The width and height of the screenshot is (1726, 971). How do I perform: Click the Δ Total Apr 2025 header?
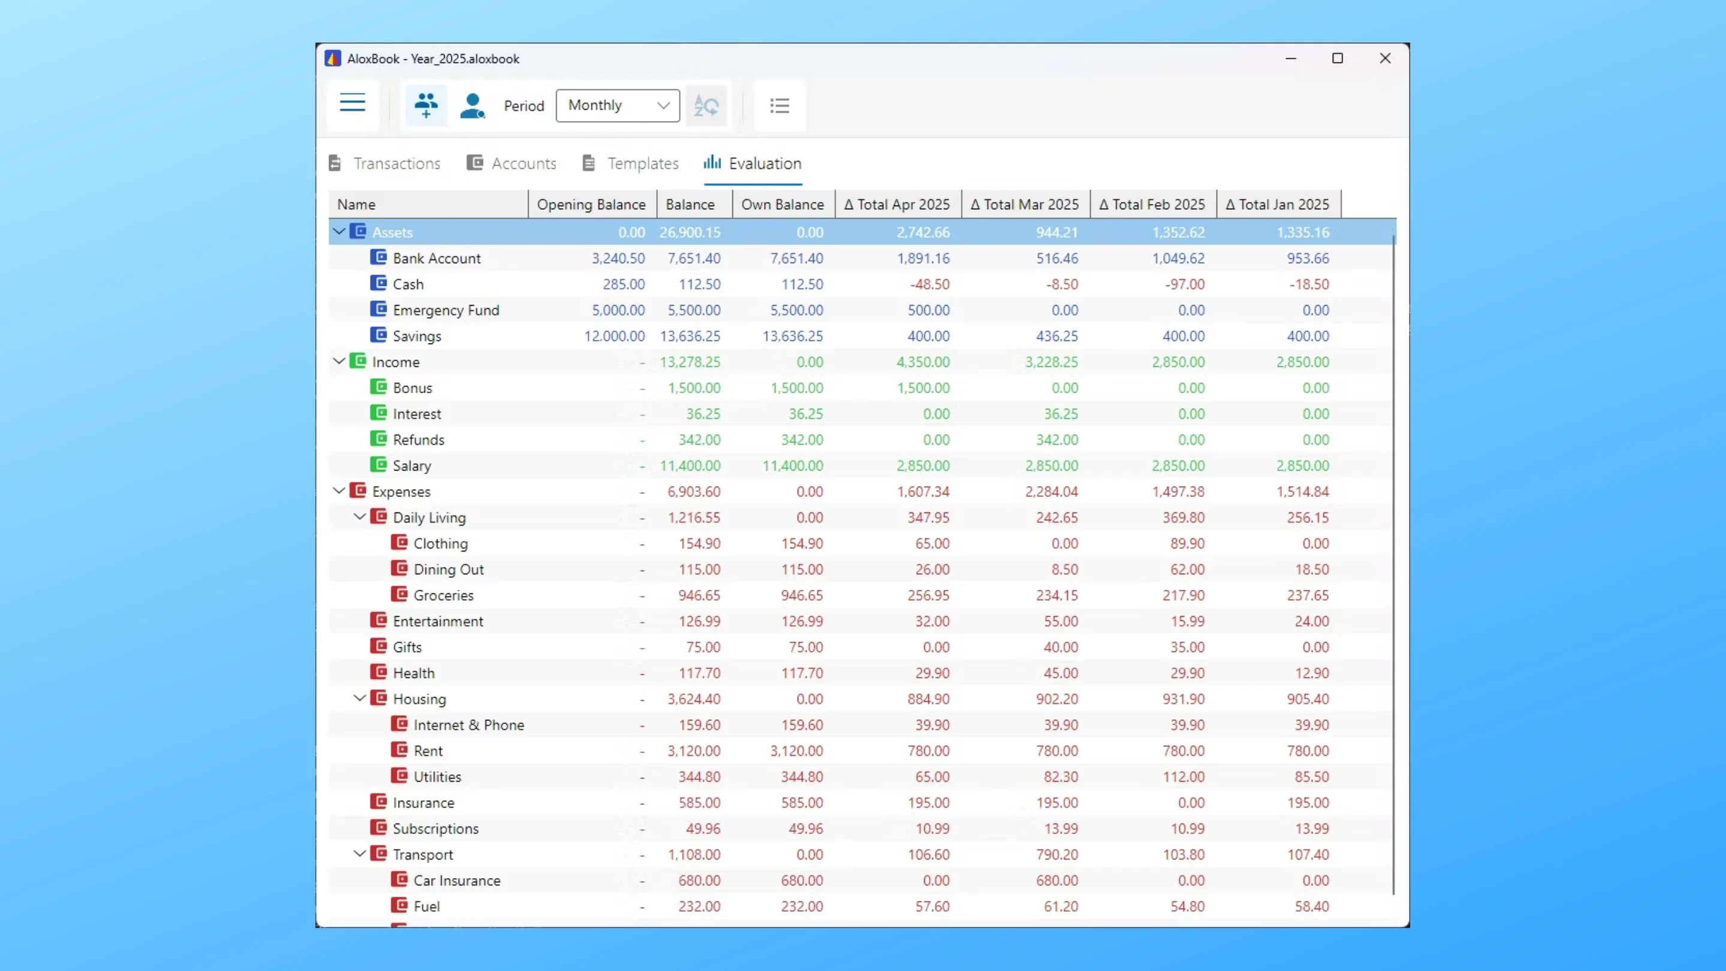click(x=898, y=204)
